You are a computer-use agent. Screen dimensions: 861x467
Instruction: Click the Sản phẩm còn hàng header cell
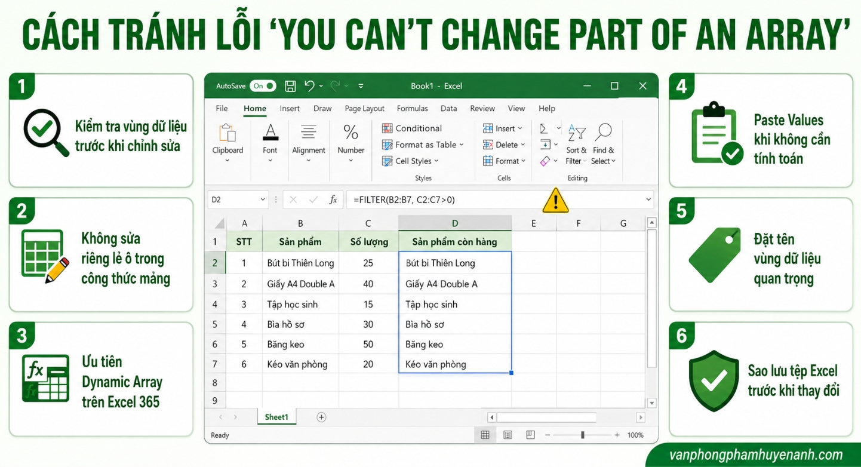[x=455, y=242]
